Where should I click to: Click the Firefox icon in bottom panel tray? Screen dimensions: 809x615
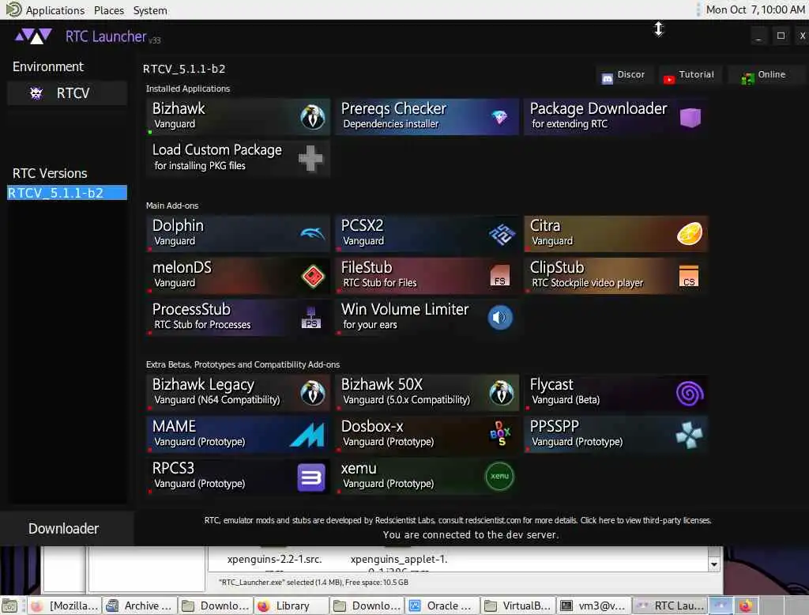tap(746, 606)
